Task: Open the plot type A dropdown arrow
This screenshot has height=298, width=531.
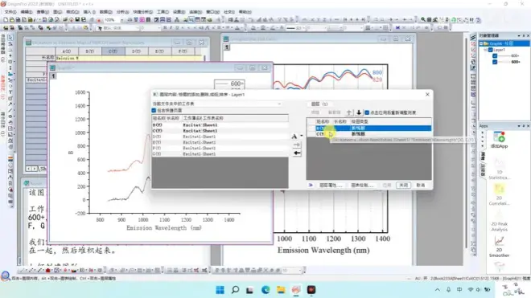Action: (302, 136)
